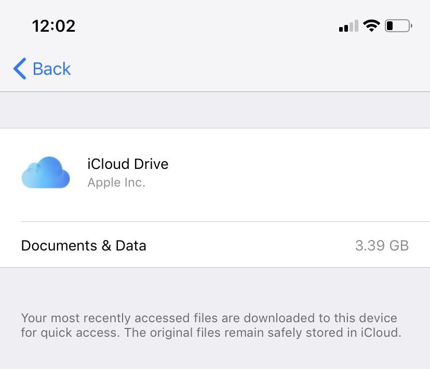Tap the gray separator section above iCloud Drive
Image resolution: width=430 pixels, height=369 pixels.
click(x=215, y=109)
